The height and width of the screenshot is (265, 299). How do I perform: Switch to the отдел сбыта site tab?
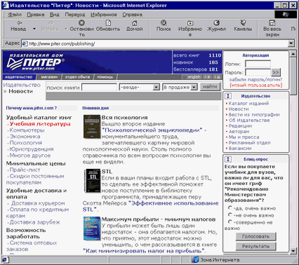(77, 77)
